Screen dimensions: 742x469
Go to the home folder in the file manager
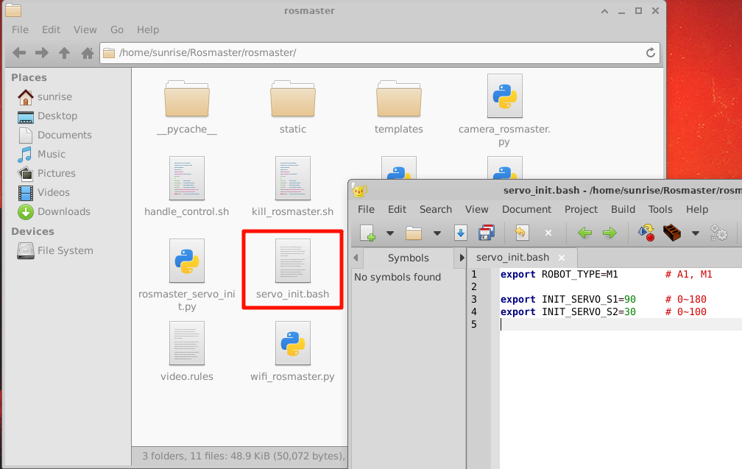click(x=87, y=53)
